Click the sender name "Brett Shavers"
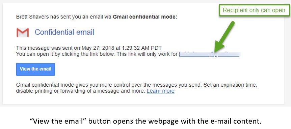The height and width of the screenshot is (129, 291). 33,17
